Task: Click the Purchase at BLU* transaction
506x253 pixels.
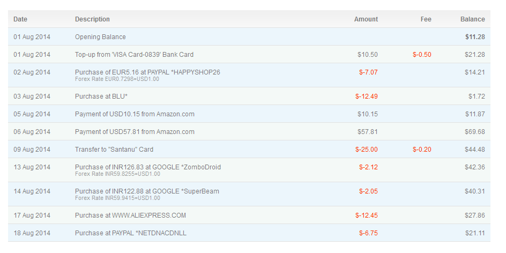Action: coord(101,96)
